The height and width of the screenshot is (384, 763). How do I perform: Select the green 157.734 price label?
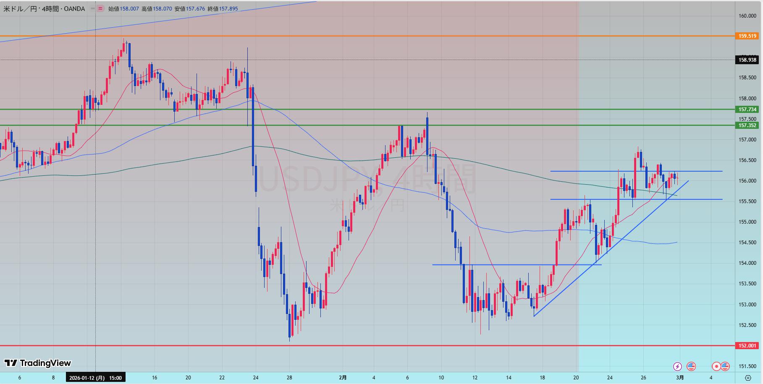747,110
